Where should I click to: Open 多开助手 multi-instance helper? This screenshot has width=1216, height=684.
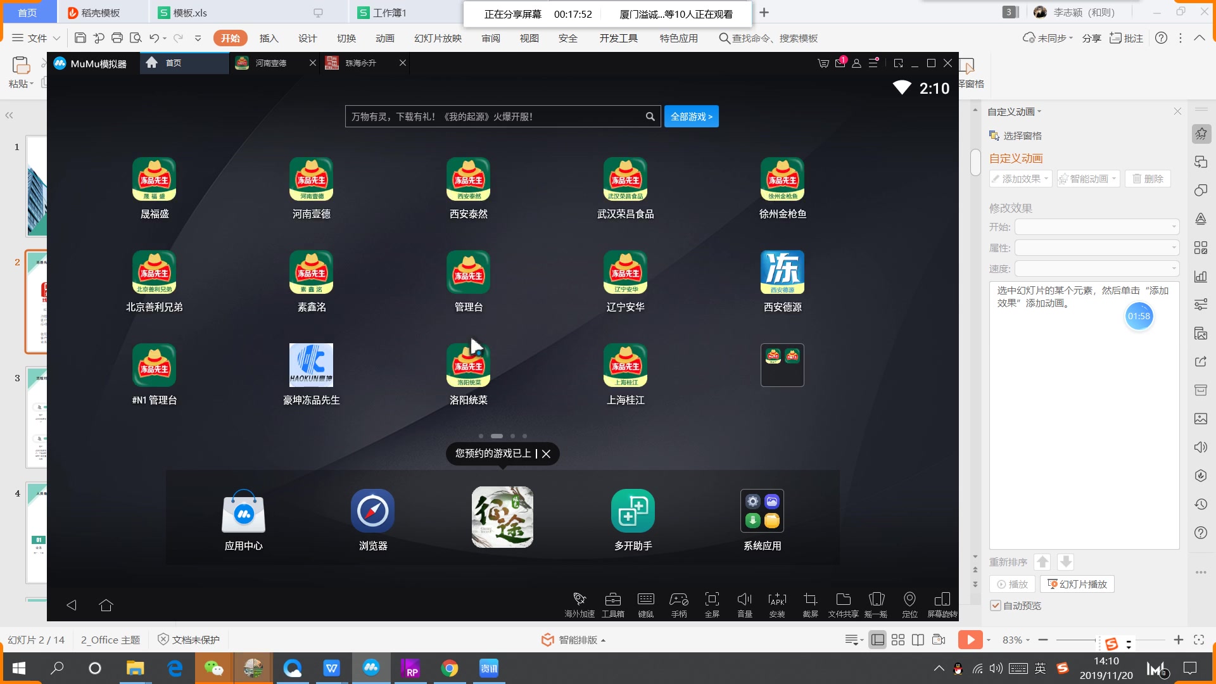pos(633,511)
